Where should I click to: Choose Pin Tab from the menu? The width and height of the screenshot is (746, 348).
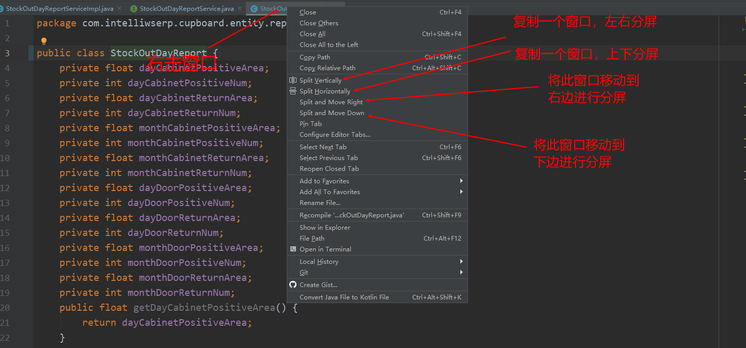377,123
